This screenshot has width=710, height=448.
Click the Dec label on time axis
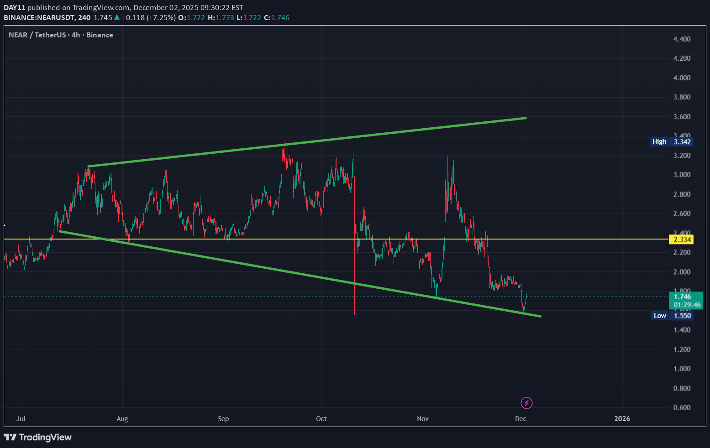click(521, 419)
